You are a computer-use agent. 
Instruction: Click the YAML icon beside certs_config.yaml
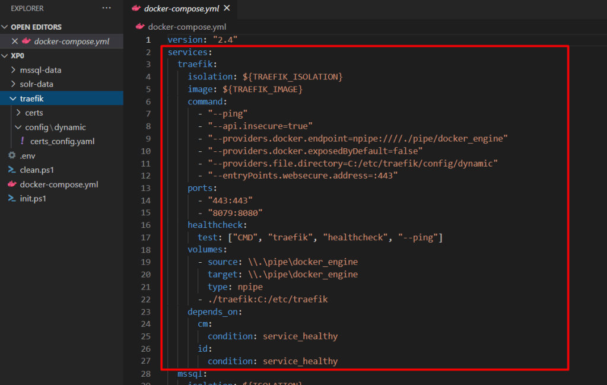point(23,141)
